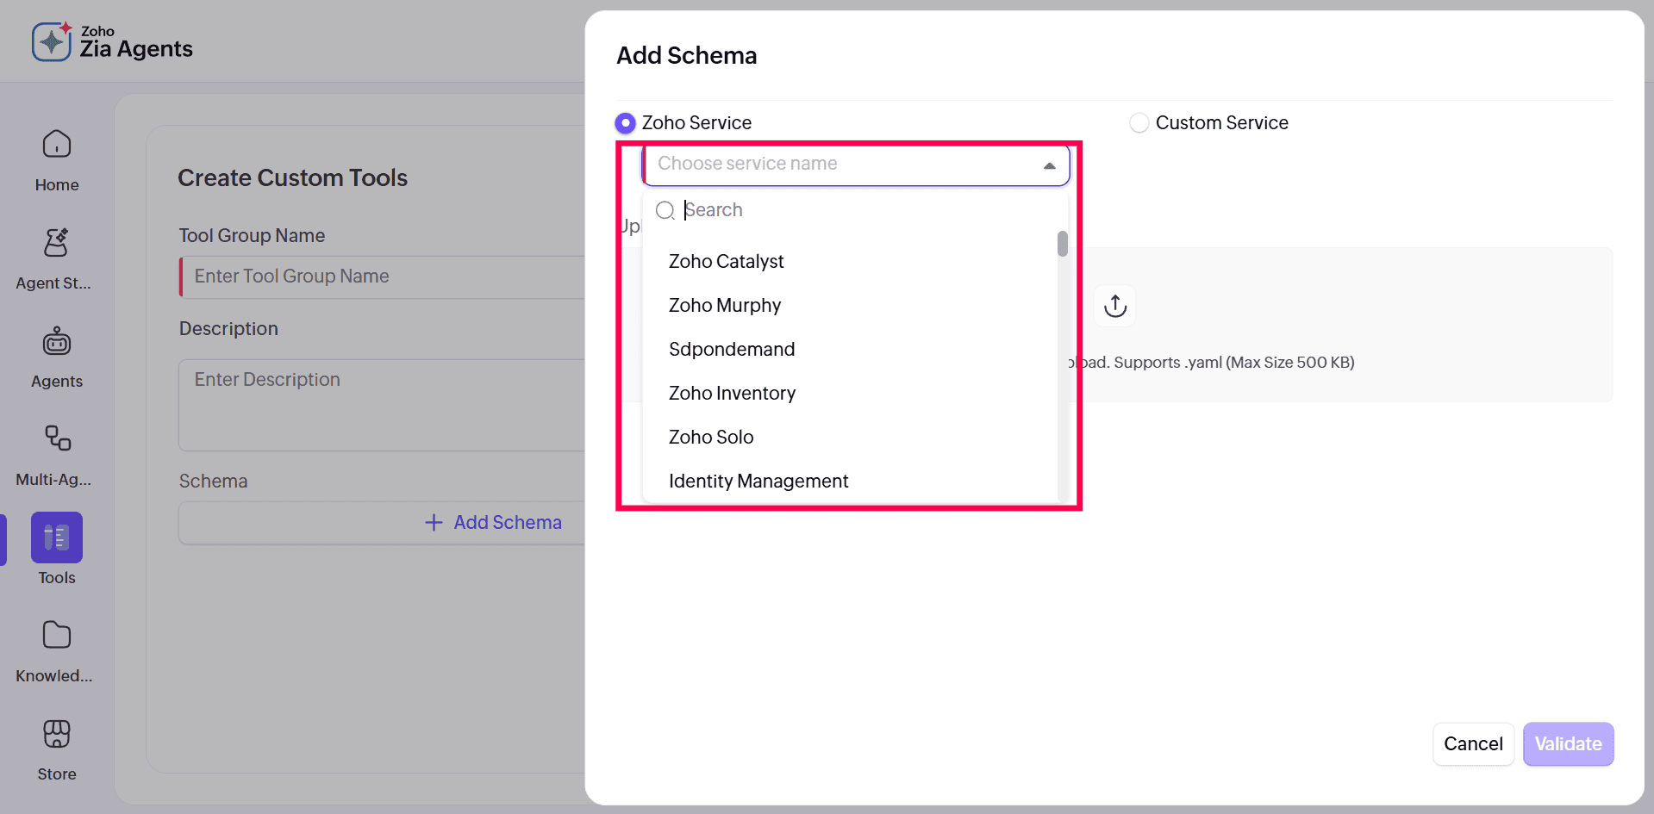Click the upload arrow icon
This screenshot has height=814, width=1654.
point(1115,306)
